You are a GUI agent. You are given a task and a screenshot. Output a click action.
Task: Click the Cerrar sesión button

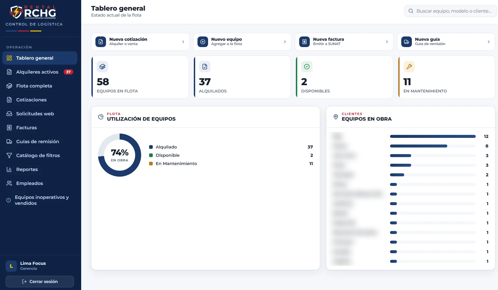pos(40,281)
